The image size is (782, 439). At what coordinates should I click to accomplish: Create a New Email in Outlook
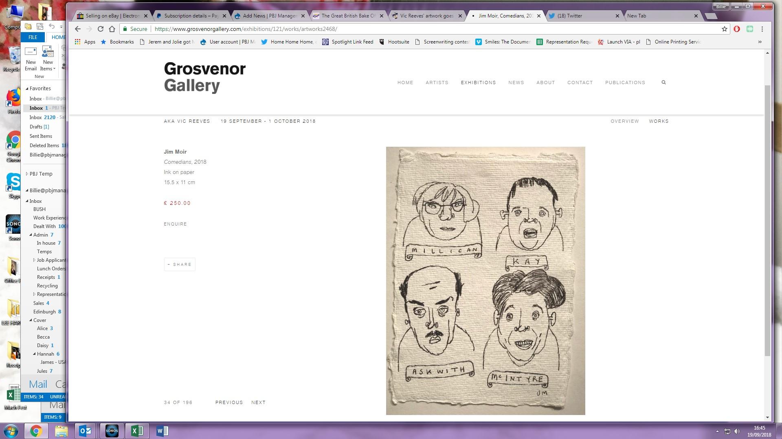tap(31, 59)
